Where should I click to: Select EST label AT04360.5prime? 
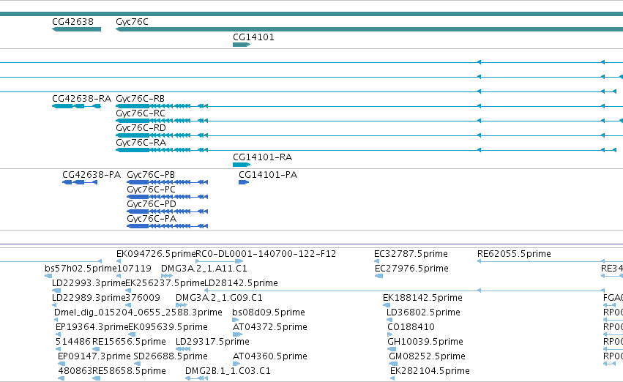point(270,356)
